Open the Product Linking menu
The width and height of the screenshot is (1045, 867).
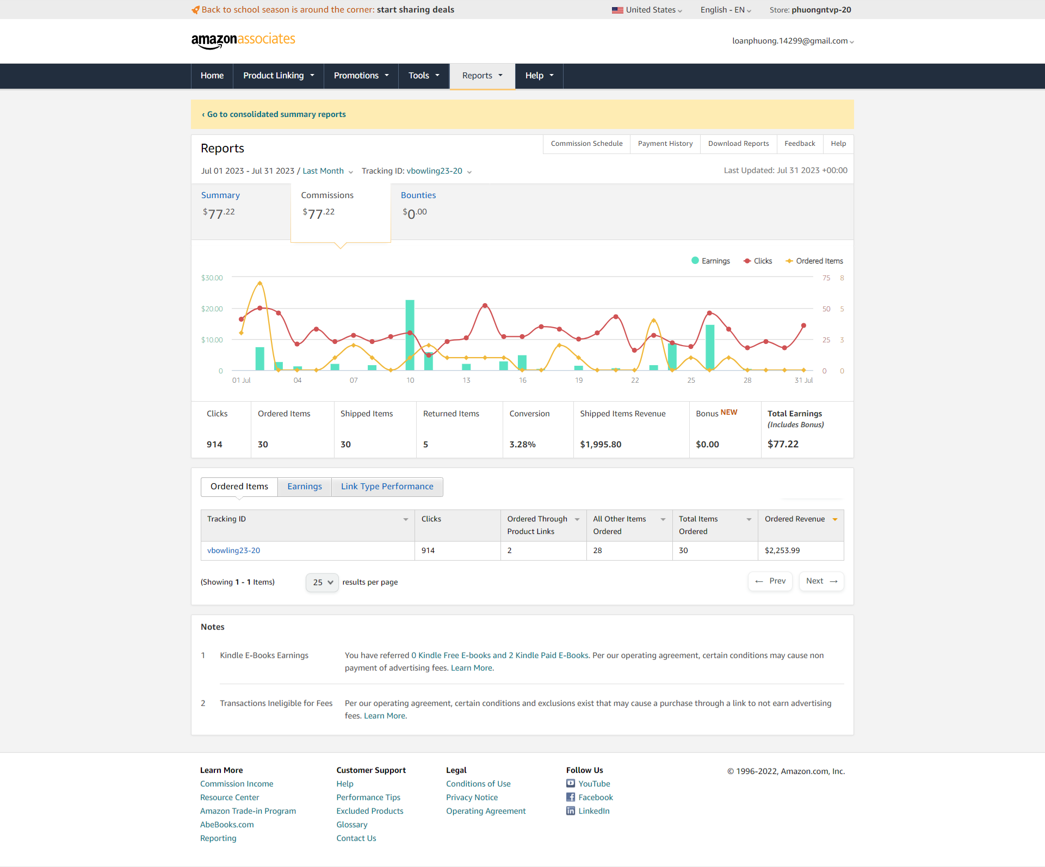(279, 76)
